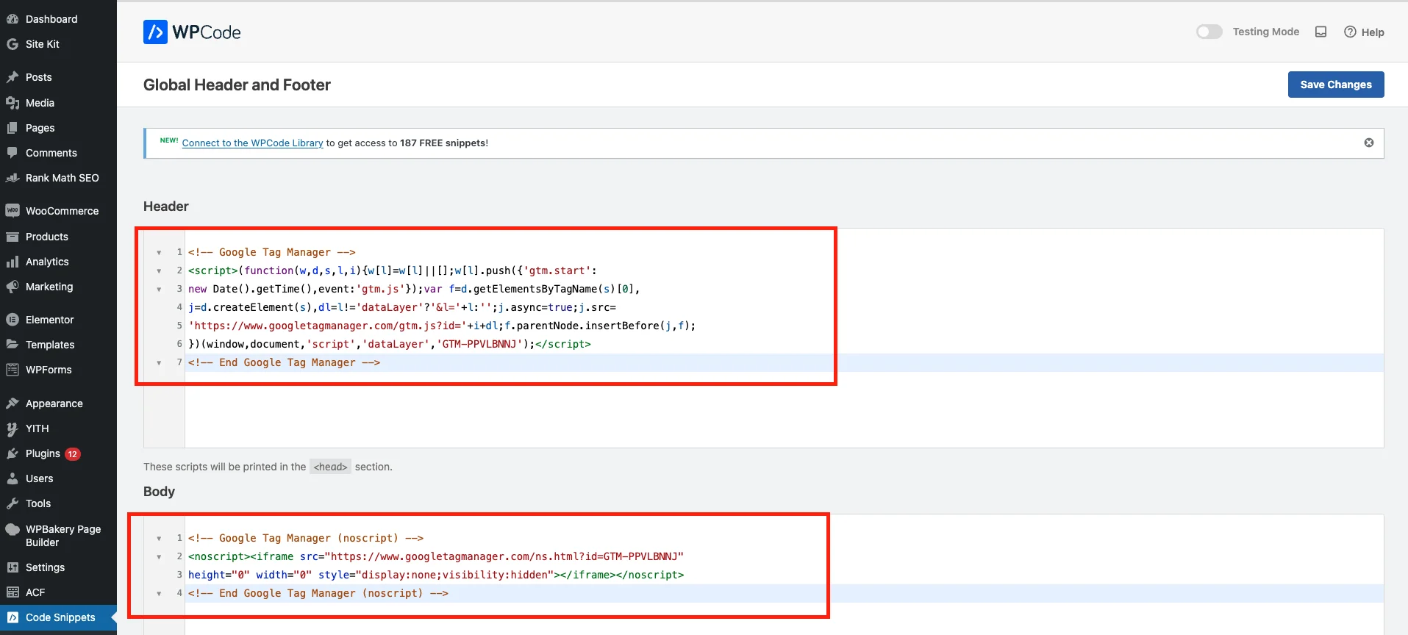This screenshot has width=1408, height=635.
Task: Click the WPForms icon in sidebar
Action: (12, 370)
